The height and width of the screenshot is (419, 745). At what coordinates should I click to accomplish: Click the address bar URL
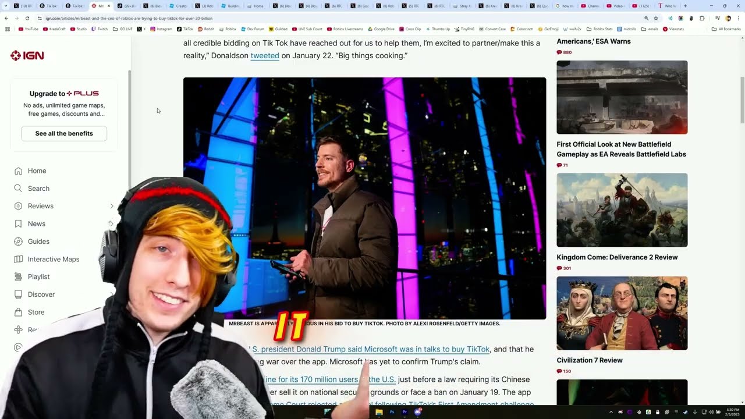pos(129,18)
